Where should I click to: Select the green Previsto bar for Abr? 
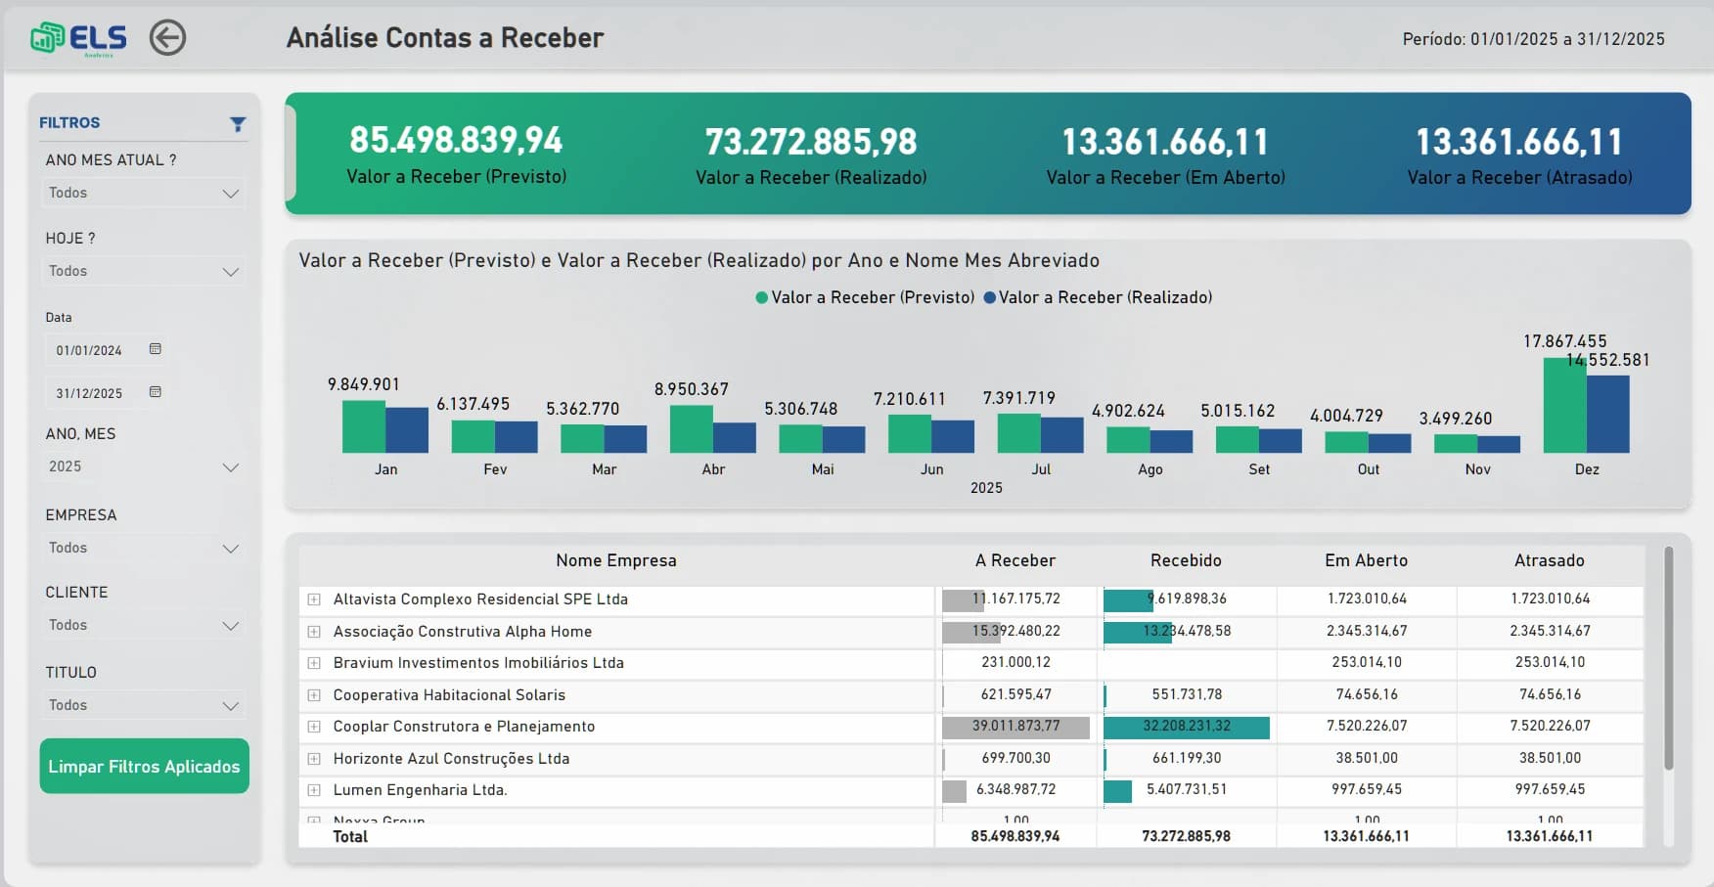(x=692, y=428)
